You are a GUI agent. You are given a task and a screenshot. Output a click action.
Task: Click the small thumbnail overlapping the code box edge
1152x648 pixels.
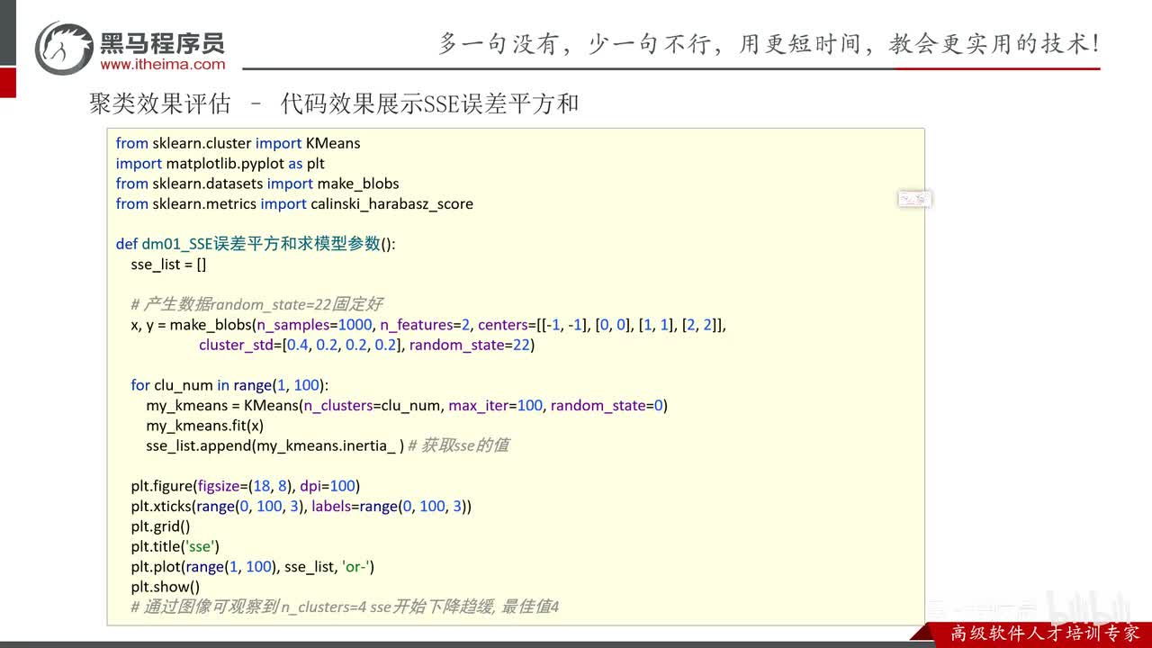click(914, 199)
